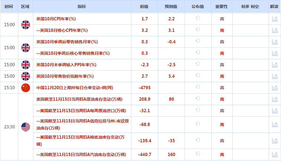This screenshot has height=161, width=281.
Task: Click the 重要性 column header
Action: [222, 6]
